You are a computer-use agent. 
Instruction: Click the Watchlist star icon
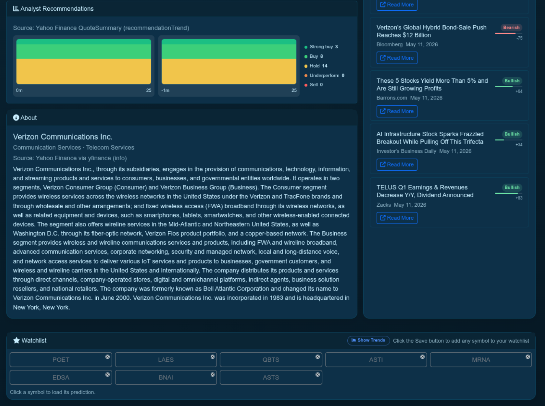coord(16,340)
